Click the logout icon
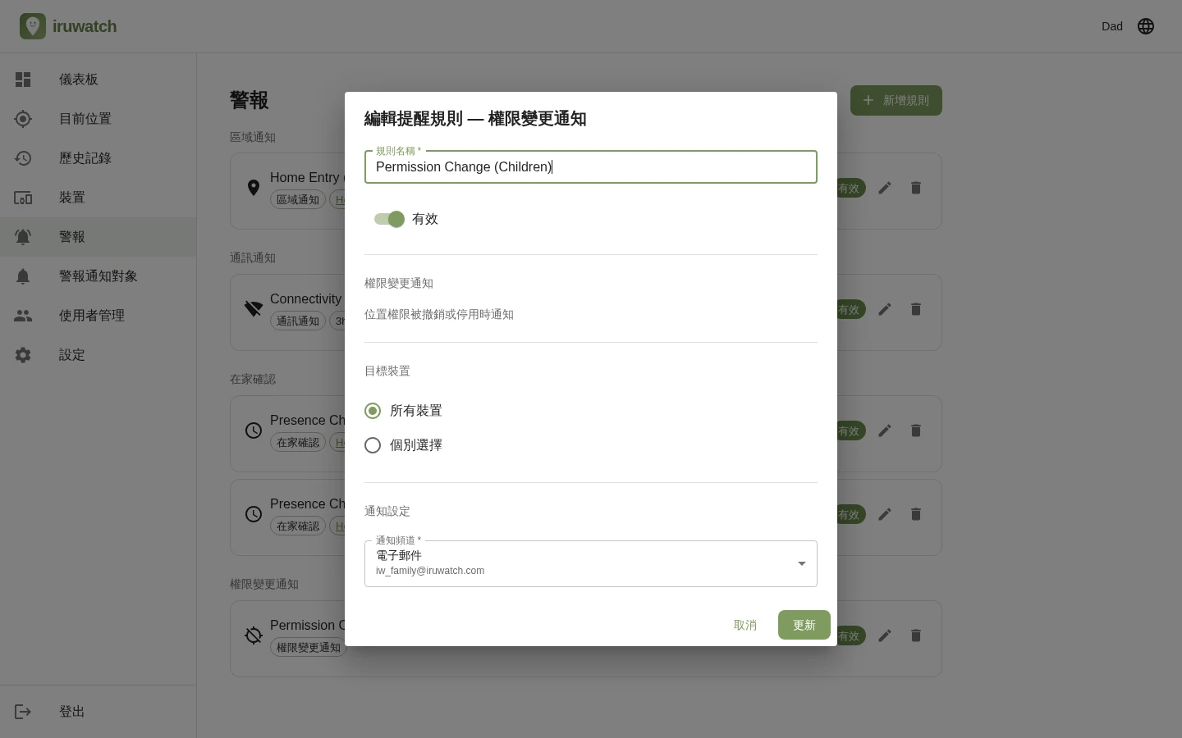1182x738 pixels. [23, 712]
